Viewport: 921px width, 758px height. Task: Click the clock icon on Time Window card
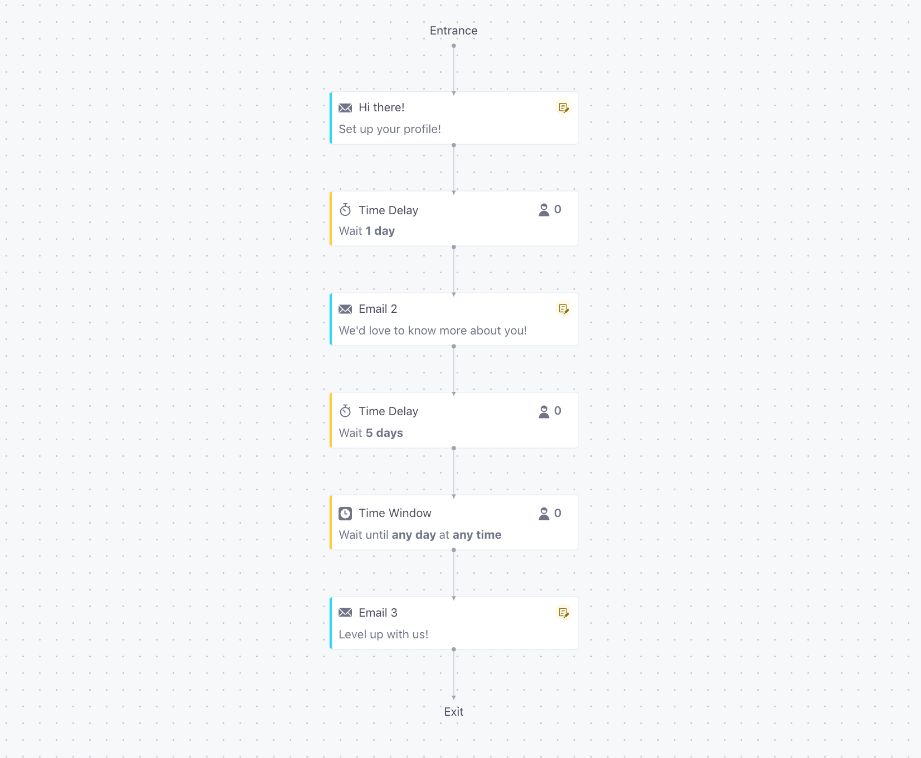point(345,513)
